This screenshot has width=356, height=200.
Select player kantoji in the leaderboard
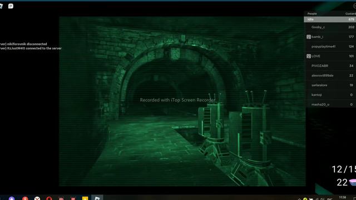pyautogui.click(x=330, y=95)
